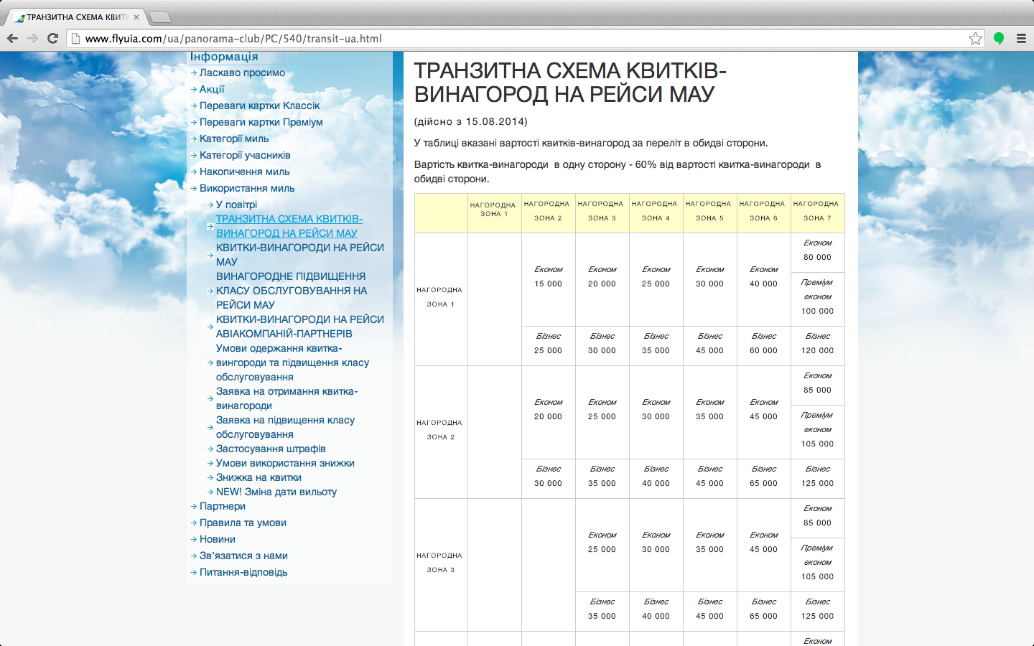Click the date text (дійсно з 15.08.2014)
Viewport: 1034px width, 646px height.
[x=471, y=121]
